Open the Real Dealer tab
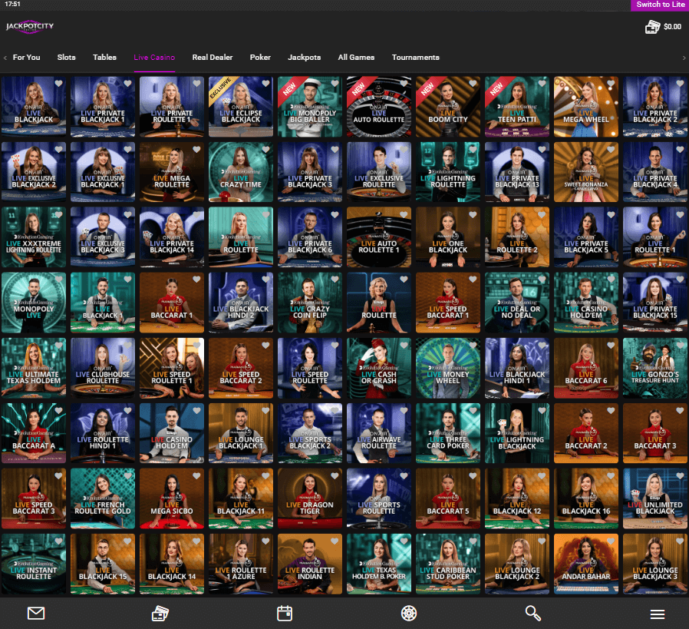The height and width of the screenshot is (629, 689). pos(213,58)
